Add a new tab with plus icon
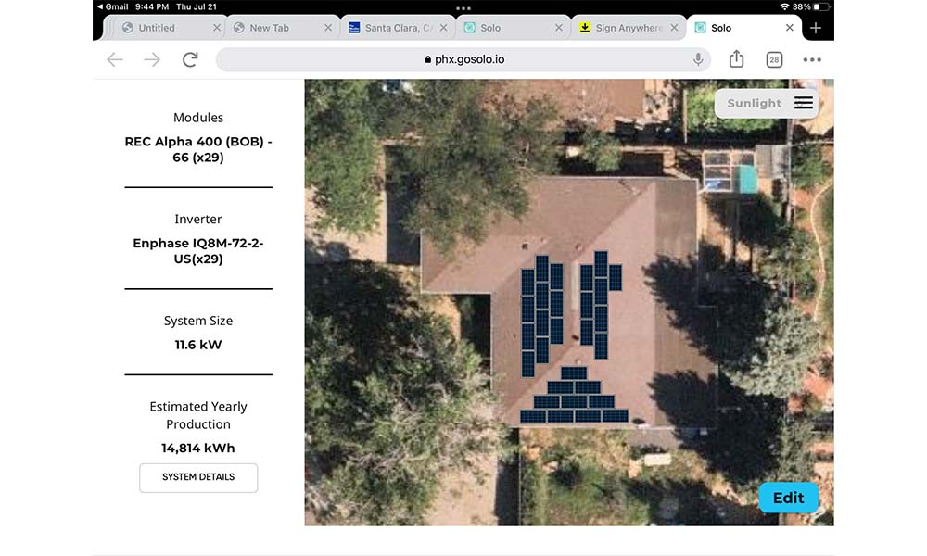927x556 pixels. (816, 28)
